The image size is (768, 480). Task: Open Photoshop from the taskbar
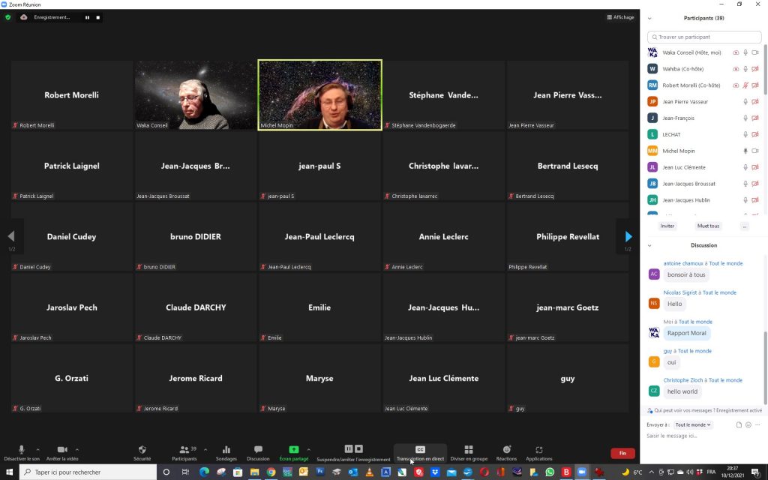pyautogui.click(x=319, y=472)
